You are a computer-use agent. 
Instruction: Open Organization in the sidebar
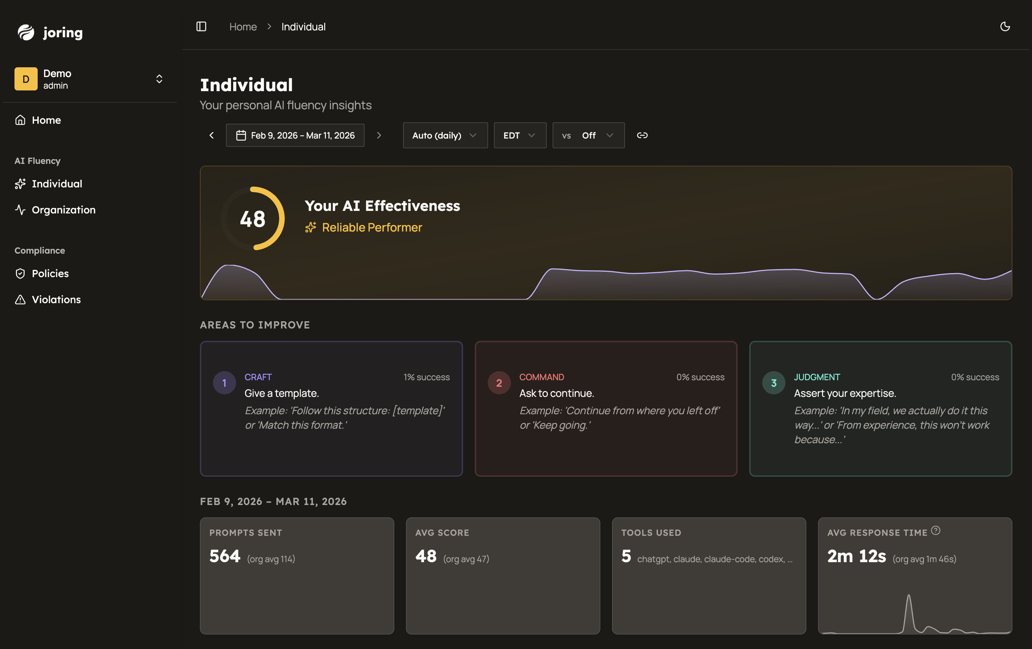click(x=63, y=210)
